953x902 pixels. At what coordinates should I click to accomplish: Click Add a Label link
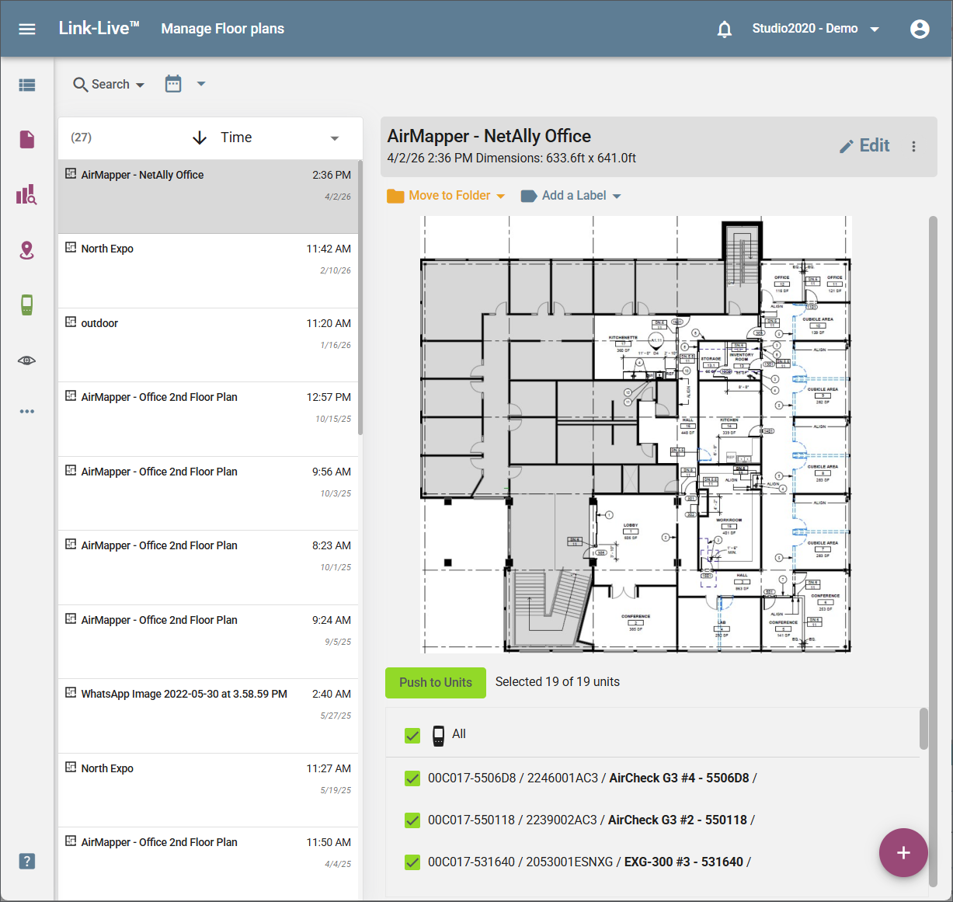pos(574,196)
